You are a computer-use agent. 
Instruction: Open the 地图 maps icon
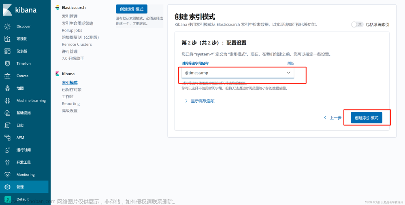[x=7, y=88]
